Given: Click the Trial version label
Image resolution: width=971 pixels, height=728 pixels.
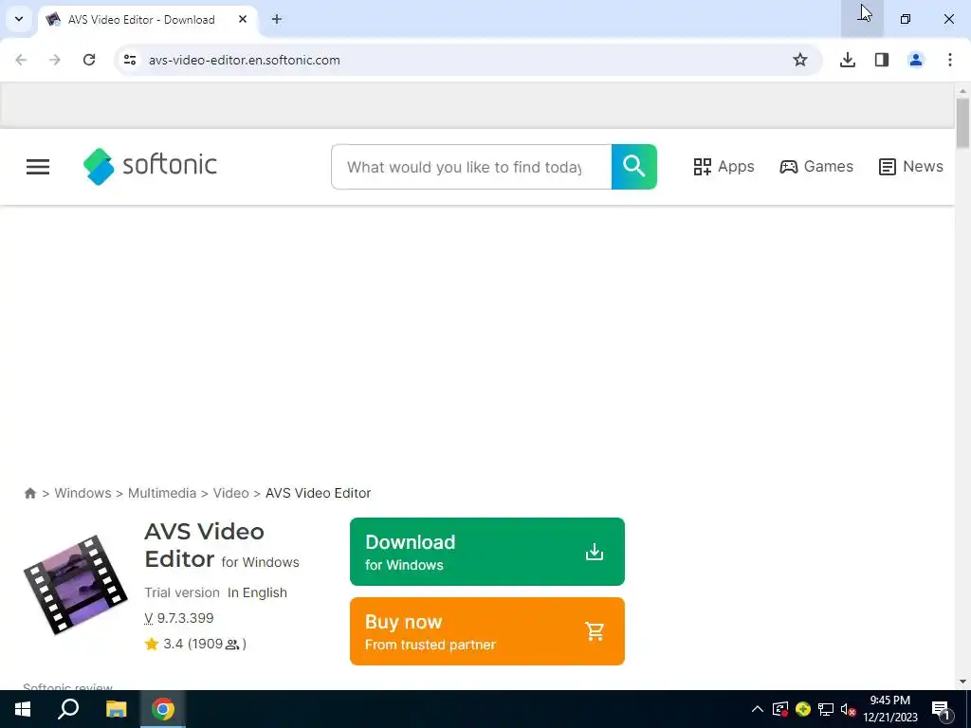Looking at the screenshot, I should 182,592.
